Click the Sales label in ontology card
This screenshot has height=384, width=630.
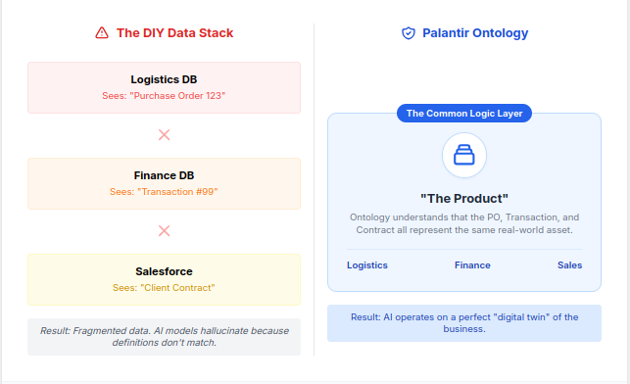click(569, 265)
